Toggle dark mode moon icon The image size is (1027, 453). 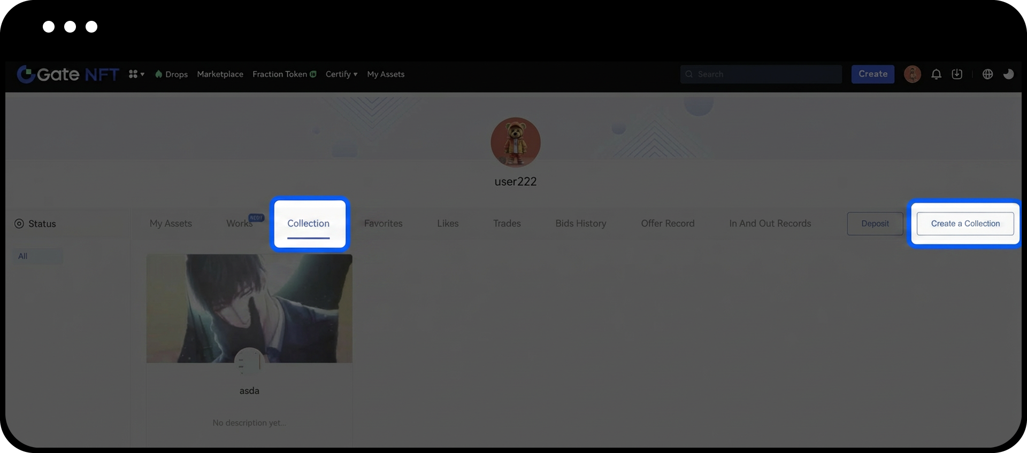1008,74
